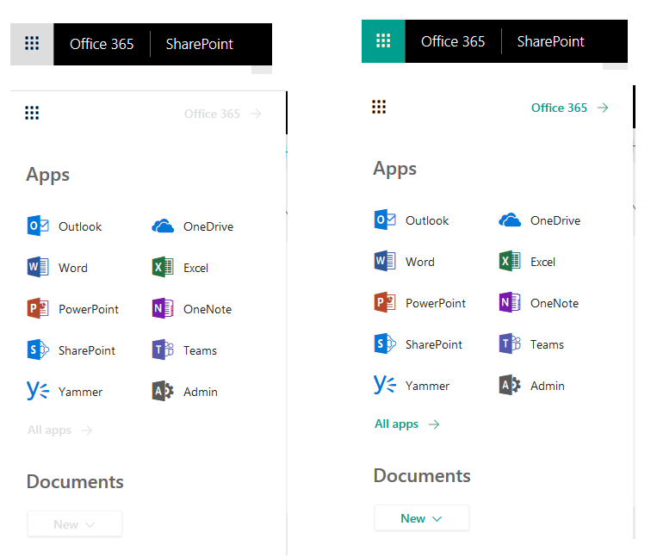Click Word label in right panel
This screenshot has height=557, width=657.
pos(420,262)
